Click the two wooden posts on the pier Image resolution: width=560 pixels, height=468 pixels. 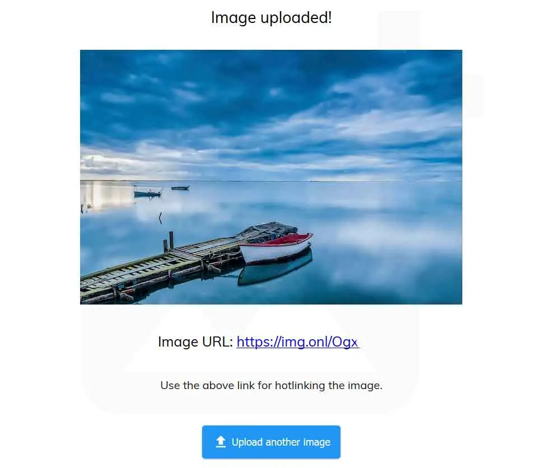tap(168, 242)
